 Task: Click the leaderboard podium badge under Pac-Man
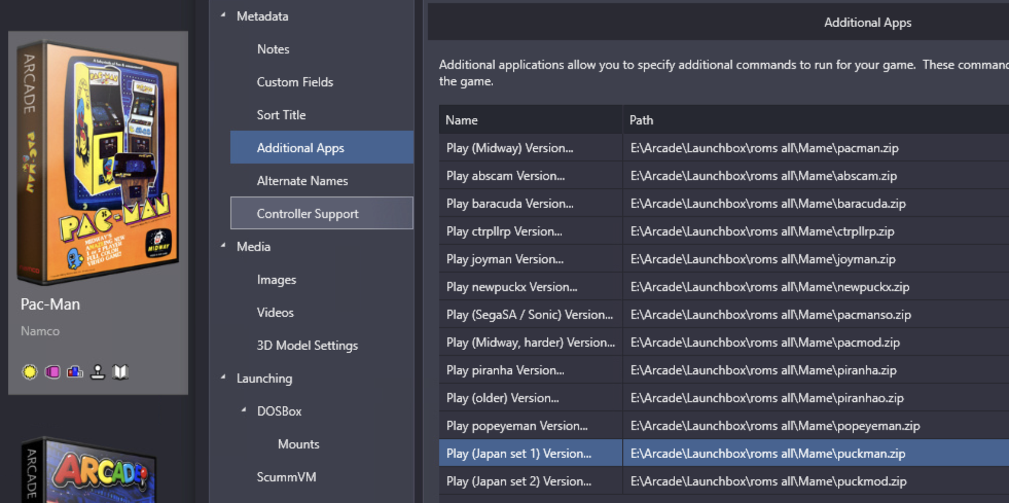pyautogui.click(x=75, y=371)
